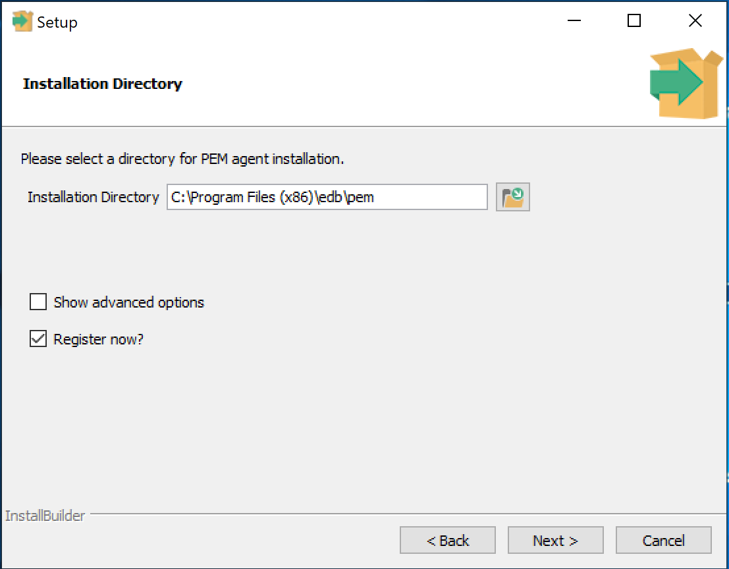Enable Show advanced options checkbox
Image resolution: width=729 pixels, height=569 pixels.
pyautogui.click(x=38, y=302)
